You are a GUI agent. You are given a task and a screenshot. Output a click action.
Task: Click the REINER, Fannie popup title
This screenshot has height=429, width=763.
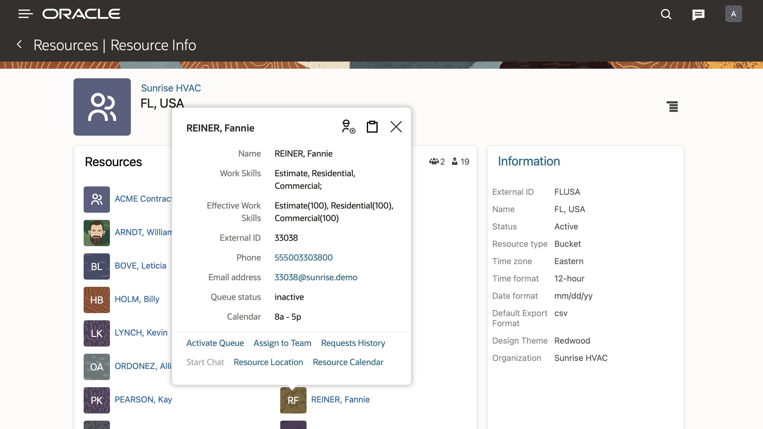coord(220,128)
